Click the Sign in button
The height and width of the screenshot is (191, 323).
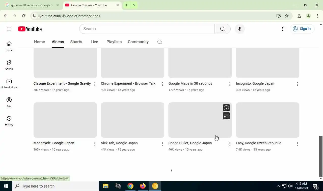click(302, 29)
